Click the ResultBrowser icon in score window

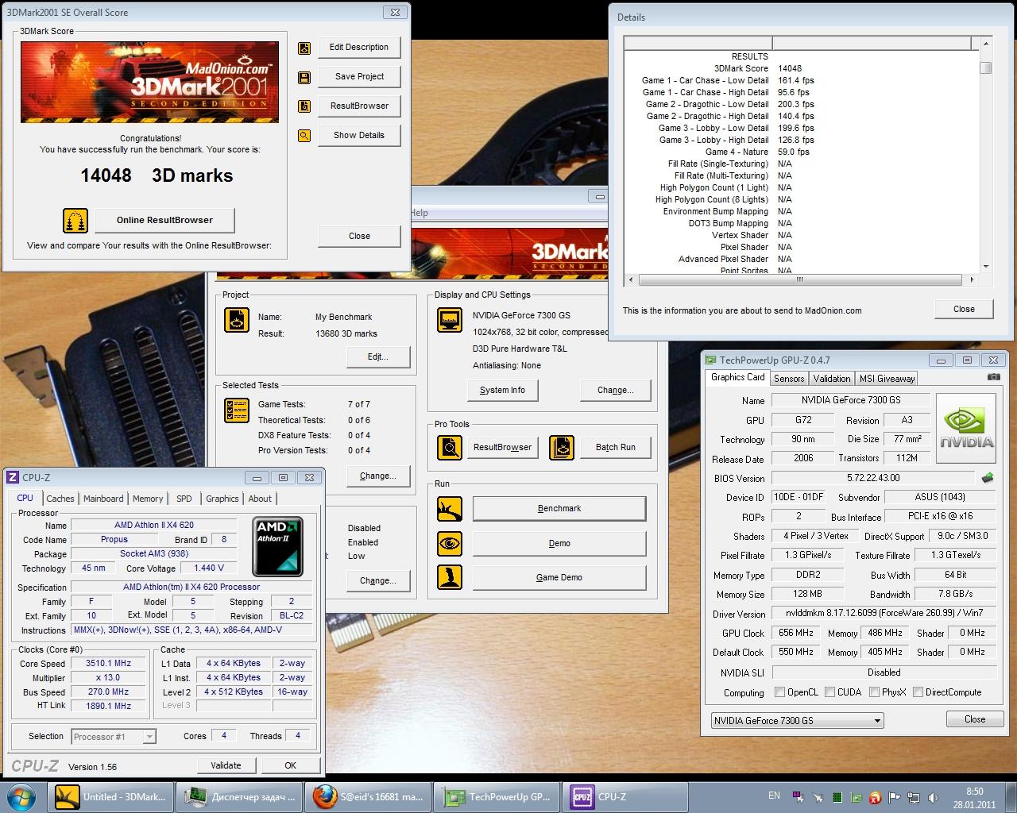pyautogui.click(x=304, y=106)
